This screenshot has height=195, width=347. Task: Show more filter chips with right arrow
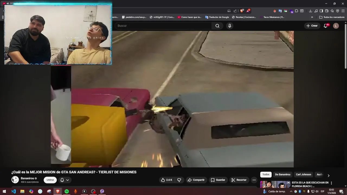pyautogui.click(x=329, y=175)
